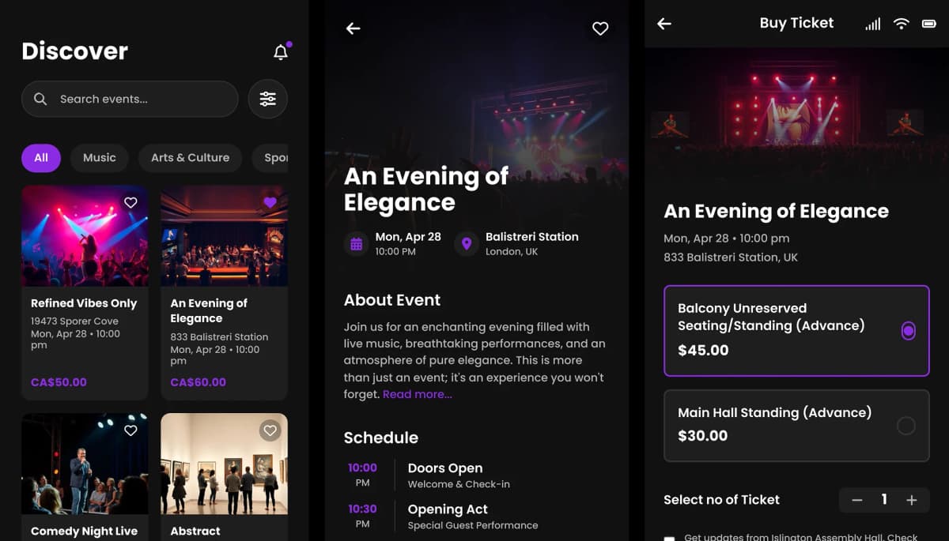Select Main Hall Standing (Advance) ticket
949x541 pixels.
(x=906, y=426)
